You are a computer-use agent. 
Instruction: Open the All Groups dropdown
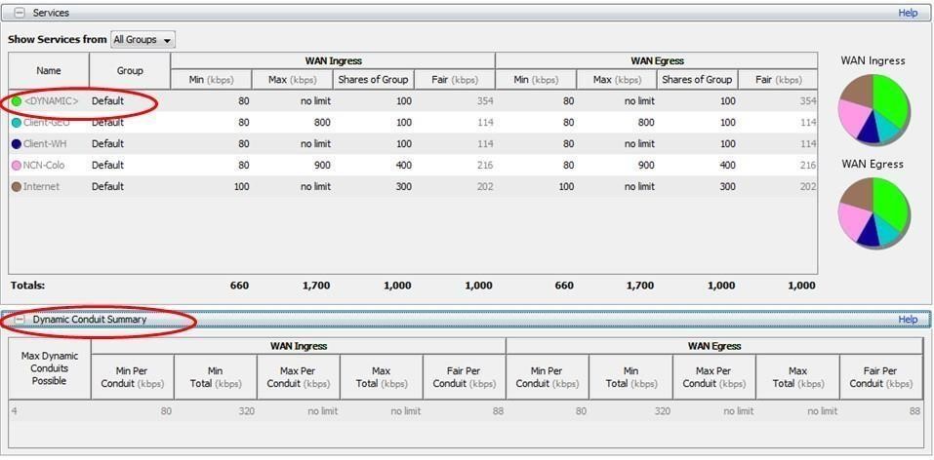click(x=142, y=40)
